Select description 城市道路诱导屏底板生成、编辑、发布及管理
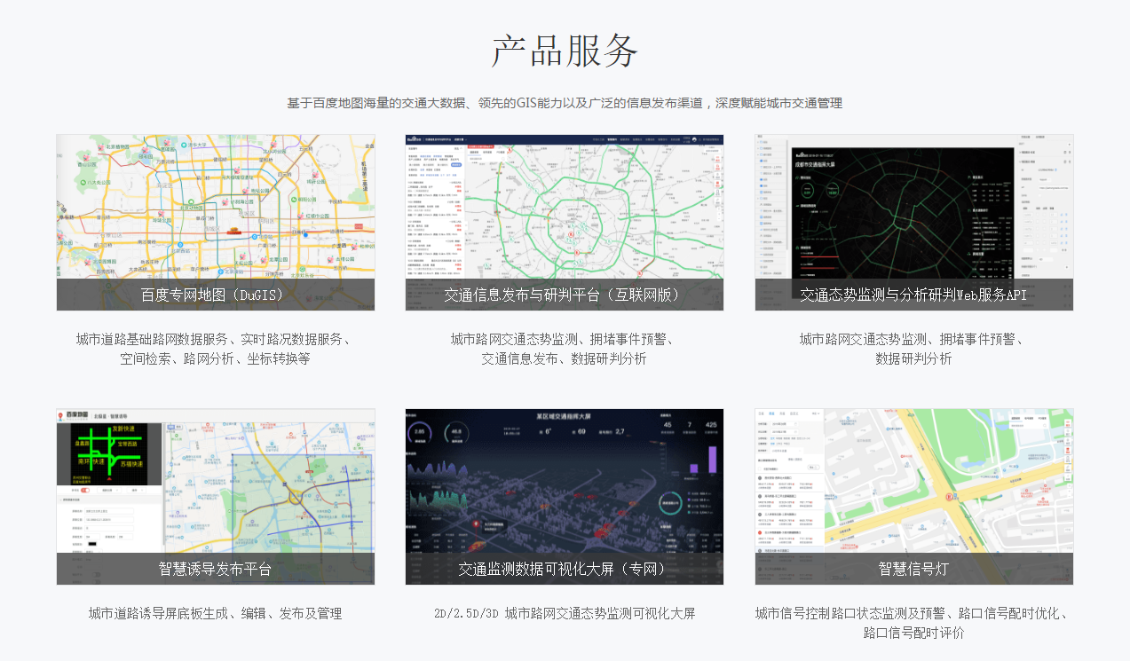Image resolution: width=1130 pixels, height=661 pixels. pos(216,613)
